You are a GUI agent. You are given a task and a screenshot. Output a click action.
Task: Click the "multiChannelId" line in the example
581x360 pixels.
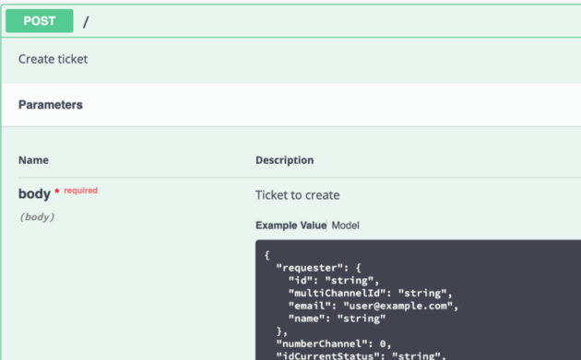tap(370, 293)
